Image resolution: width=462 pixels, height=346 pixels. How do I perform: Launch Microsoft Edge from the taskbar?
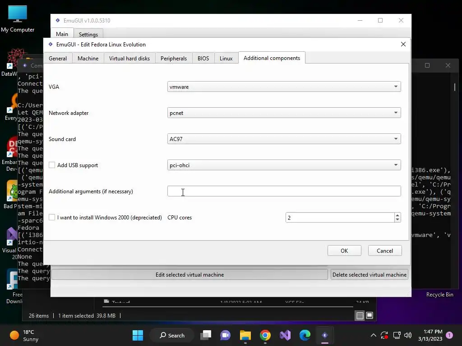(305, 335)
